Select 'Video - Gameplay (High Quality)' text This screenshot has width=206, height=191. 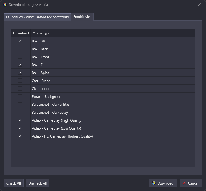click(x=57, y=120)
